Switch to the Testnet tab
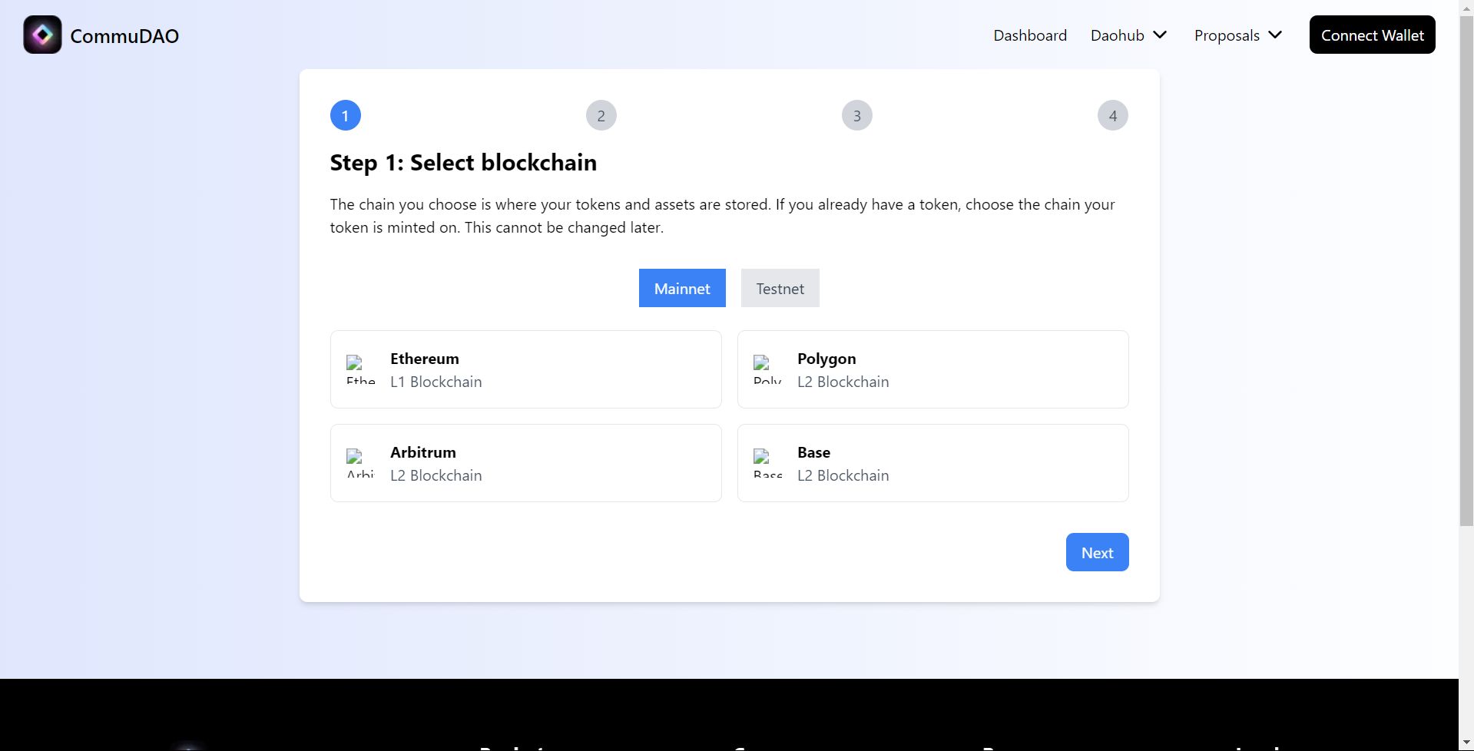The image size is (1474, 751). (x=780, y=288)
